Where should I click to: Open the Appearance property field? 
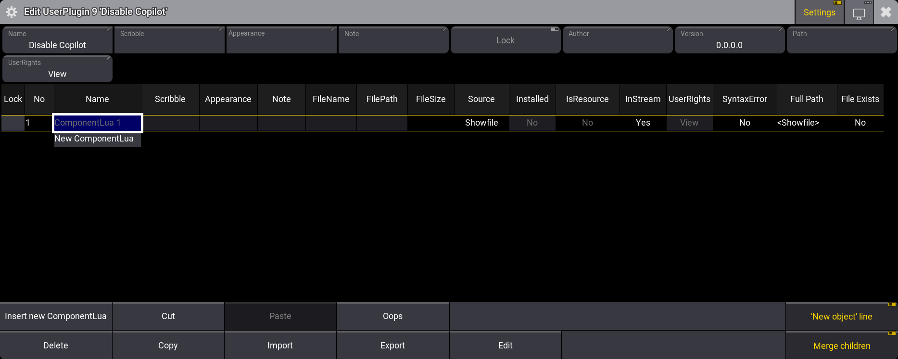pyautogui.click(x=281, y=40)
